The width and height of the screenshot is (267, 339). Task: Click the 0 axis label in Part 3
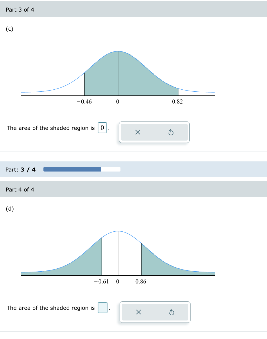click(118, 102)
